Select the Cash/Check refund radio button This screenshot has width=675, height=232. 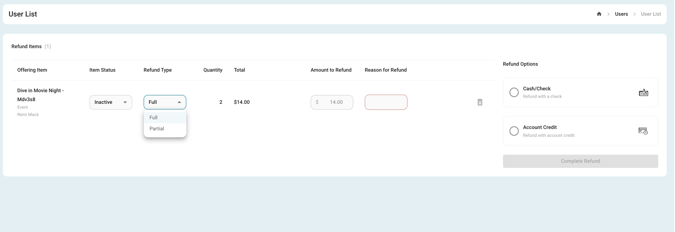tap(514, 92)
